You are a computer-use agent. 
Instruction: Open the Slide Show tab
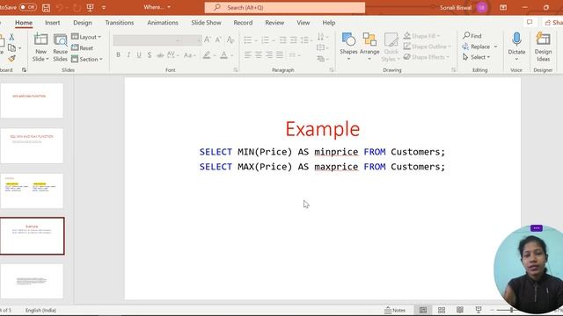tap(206, 23)
